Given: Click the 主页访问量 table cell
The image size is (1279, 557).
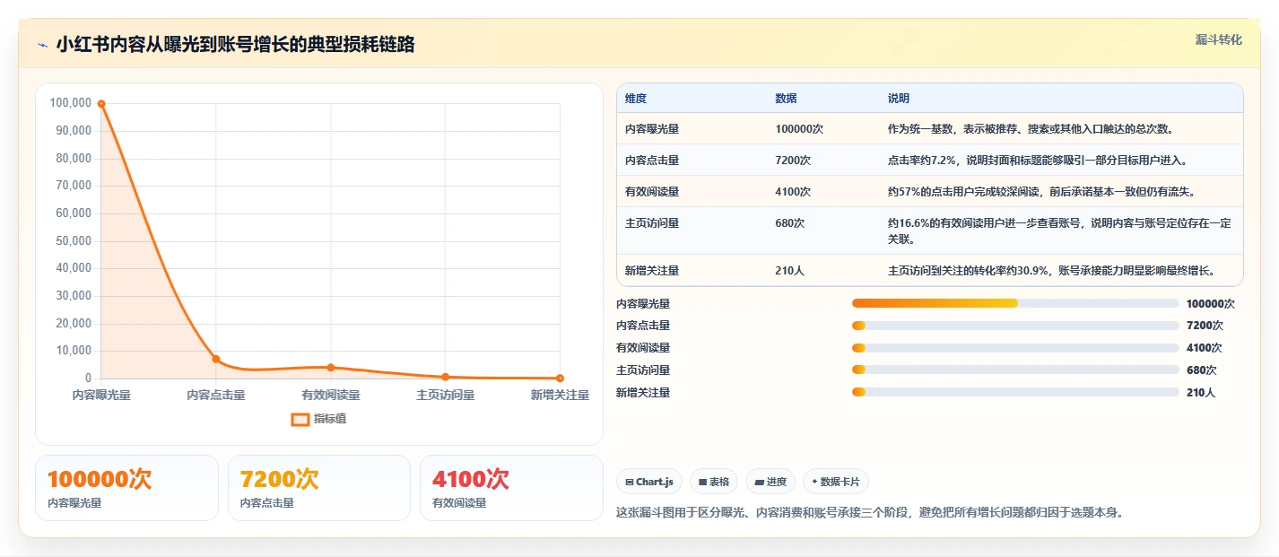Looking at the screenshot, I should [652, 223].
